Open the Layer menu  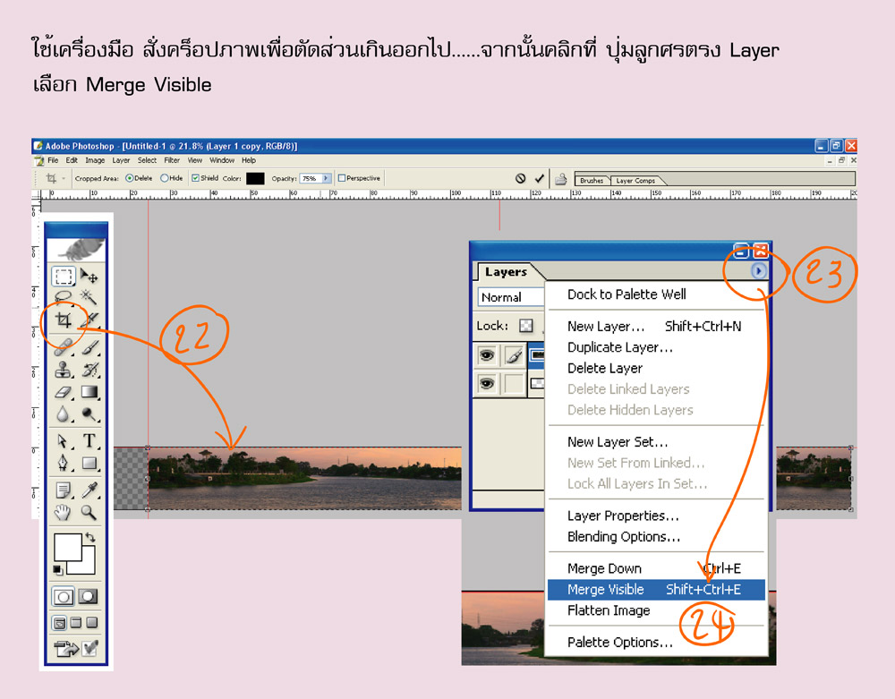[x=121, y=160]
